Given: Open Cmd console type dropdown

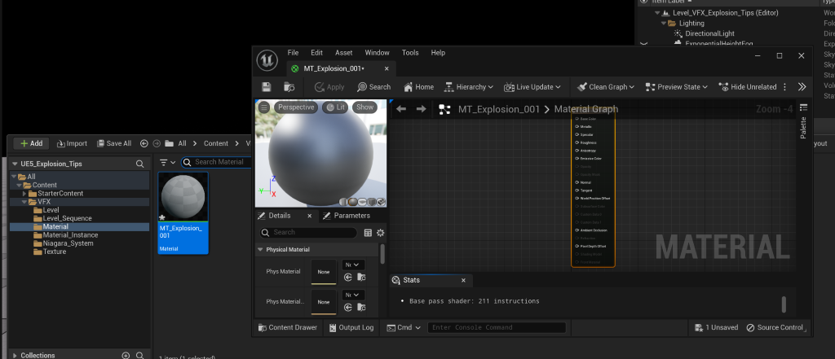Looking at the screenshot, I should [x=404, y=327].
